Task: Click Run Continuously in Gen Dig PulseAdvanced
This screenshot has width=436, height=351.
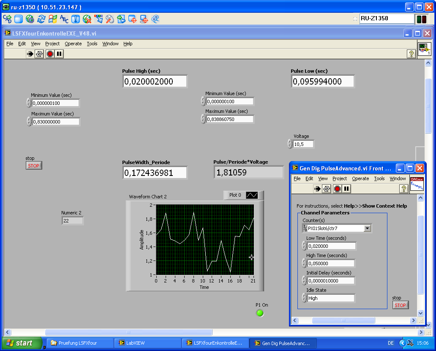Action: (327, 189)
